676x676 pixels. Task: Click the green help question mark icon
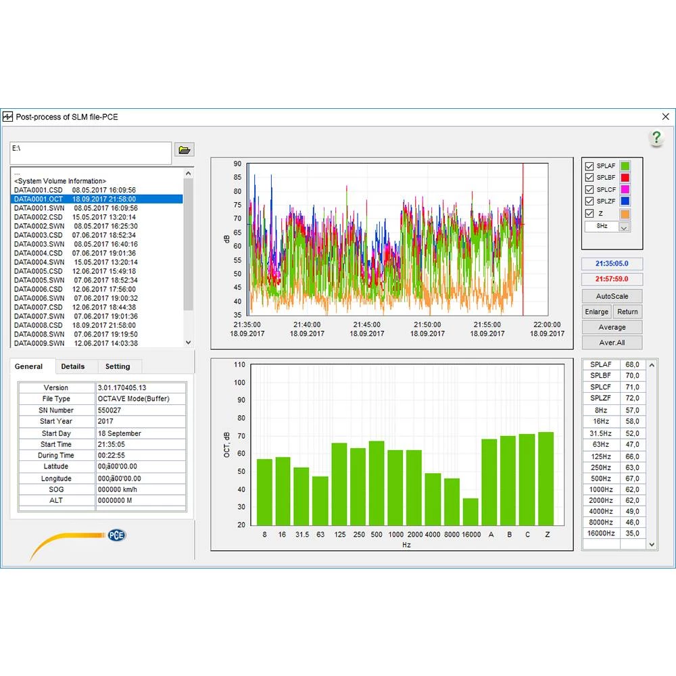pyautogui.click(x=656, y=138)
